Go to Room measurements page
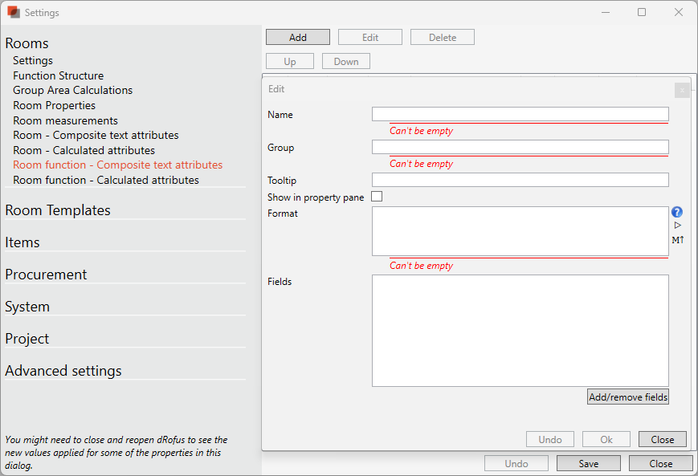698x476 pixels. pos(65,120)
